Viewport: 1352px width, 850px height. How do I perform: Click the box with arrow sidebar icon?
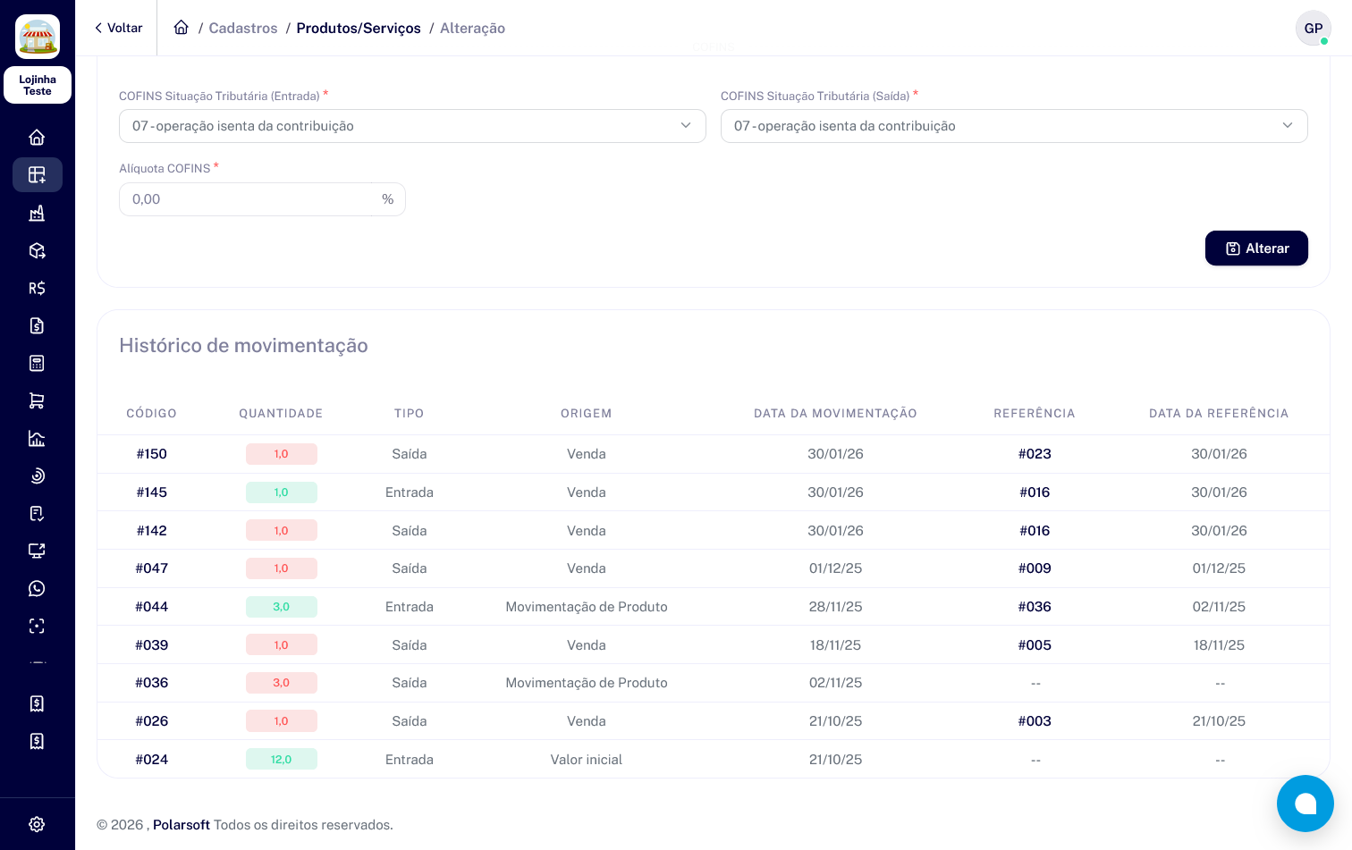[37, 250]
